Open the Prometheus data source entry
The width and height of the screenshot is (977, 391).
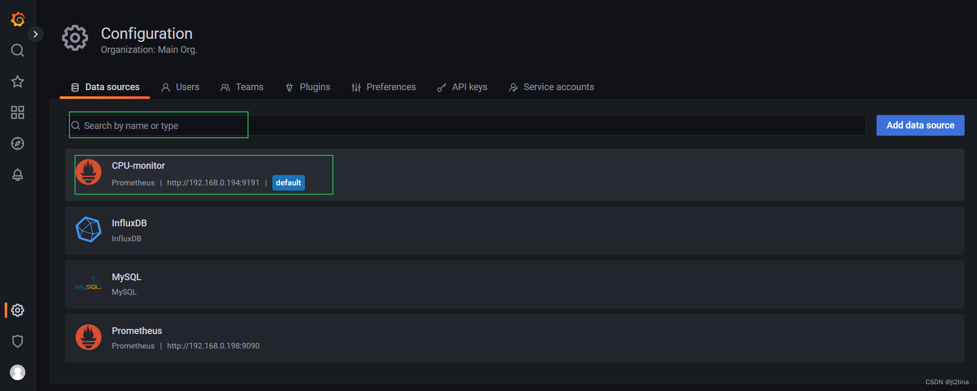coord(515,338)
